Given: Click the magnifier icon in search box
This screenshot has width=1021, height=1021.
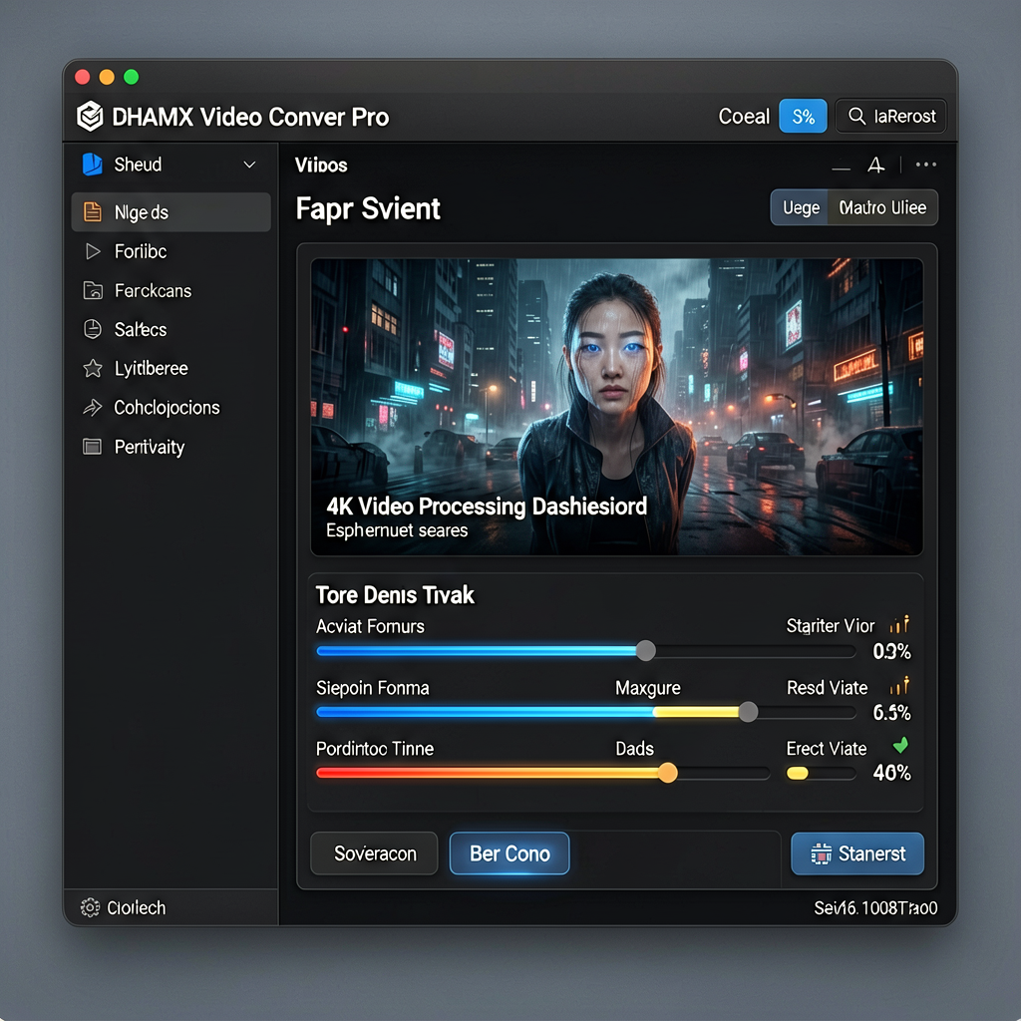Looking at the screenshot, I should [856, 116].
